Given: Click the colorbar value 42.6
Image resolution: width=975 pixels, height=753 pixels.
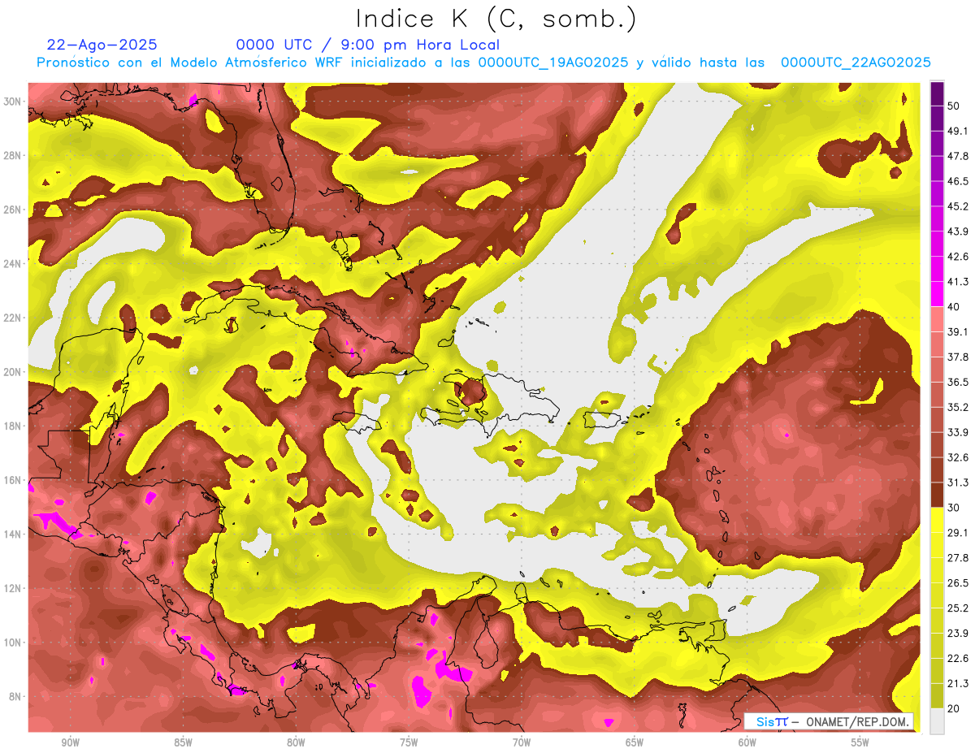Looking at the screenshot, I should point(957,257).
